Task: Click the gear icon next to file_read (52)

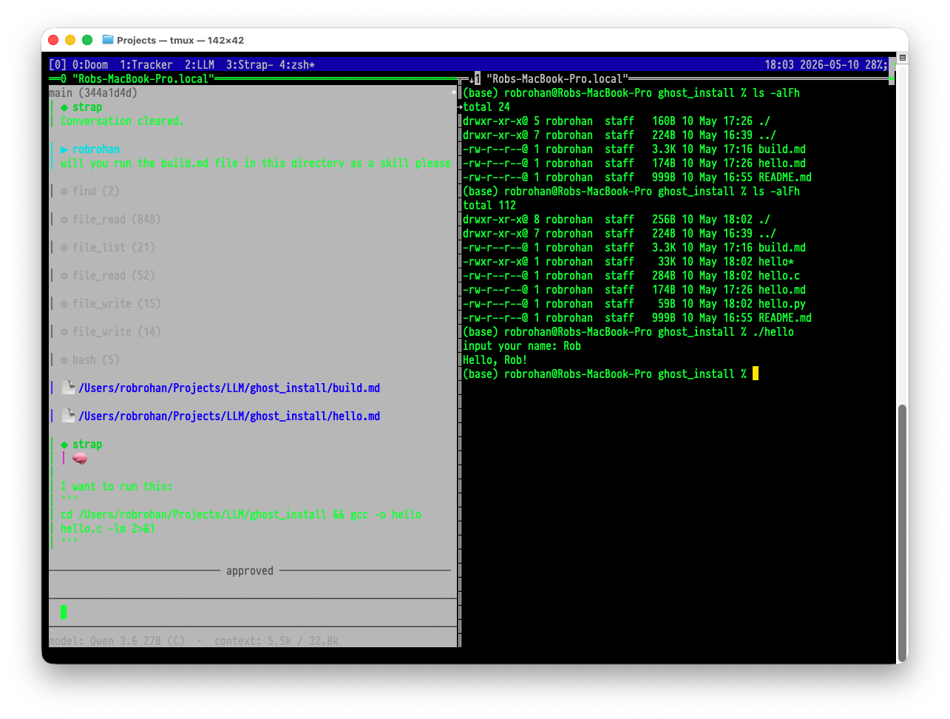Action: coord(64,276)
